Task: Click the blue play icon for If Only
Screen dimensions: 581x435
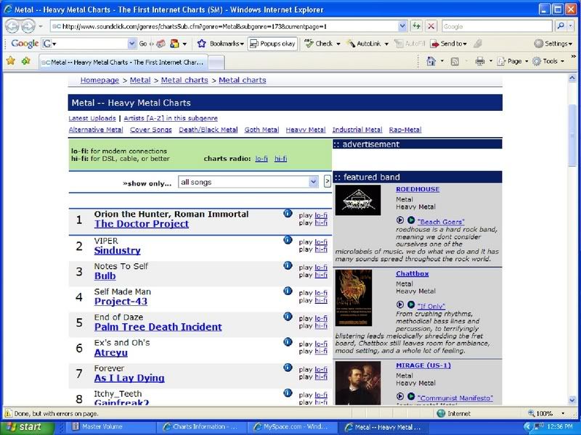Action: (x=400, y=304)
